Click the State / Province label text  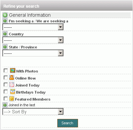(23, 47)
